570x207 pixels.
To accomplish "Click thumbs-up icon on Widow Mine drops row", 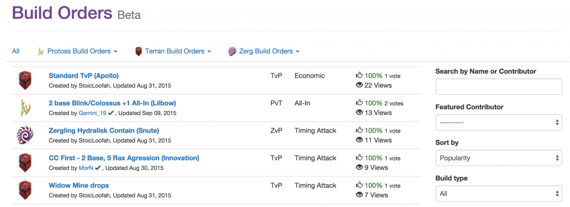I will (359, 185).
